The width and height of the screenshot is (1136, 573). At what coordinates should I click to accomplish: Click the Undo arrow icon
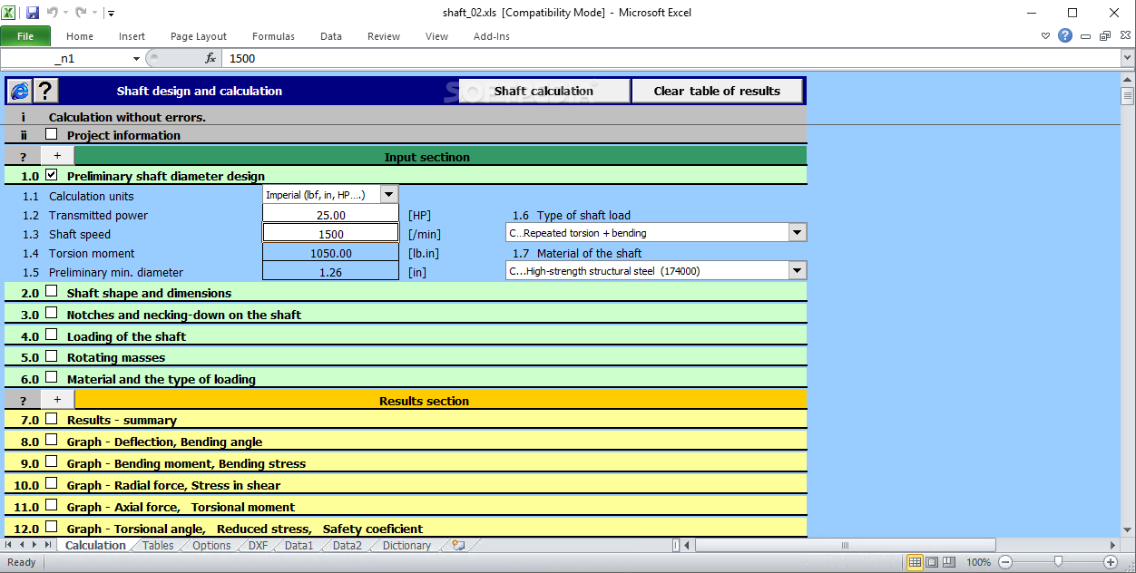tap(52, 13)
